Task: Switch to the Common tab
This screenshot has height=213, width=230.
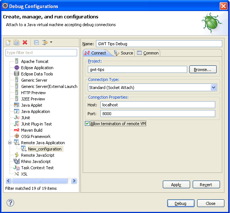Action: pyautogui.click(x=148, y=53)
